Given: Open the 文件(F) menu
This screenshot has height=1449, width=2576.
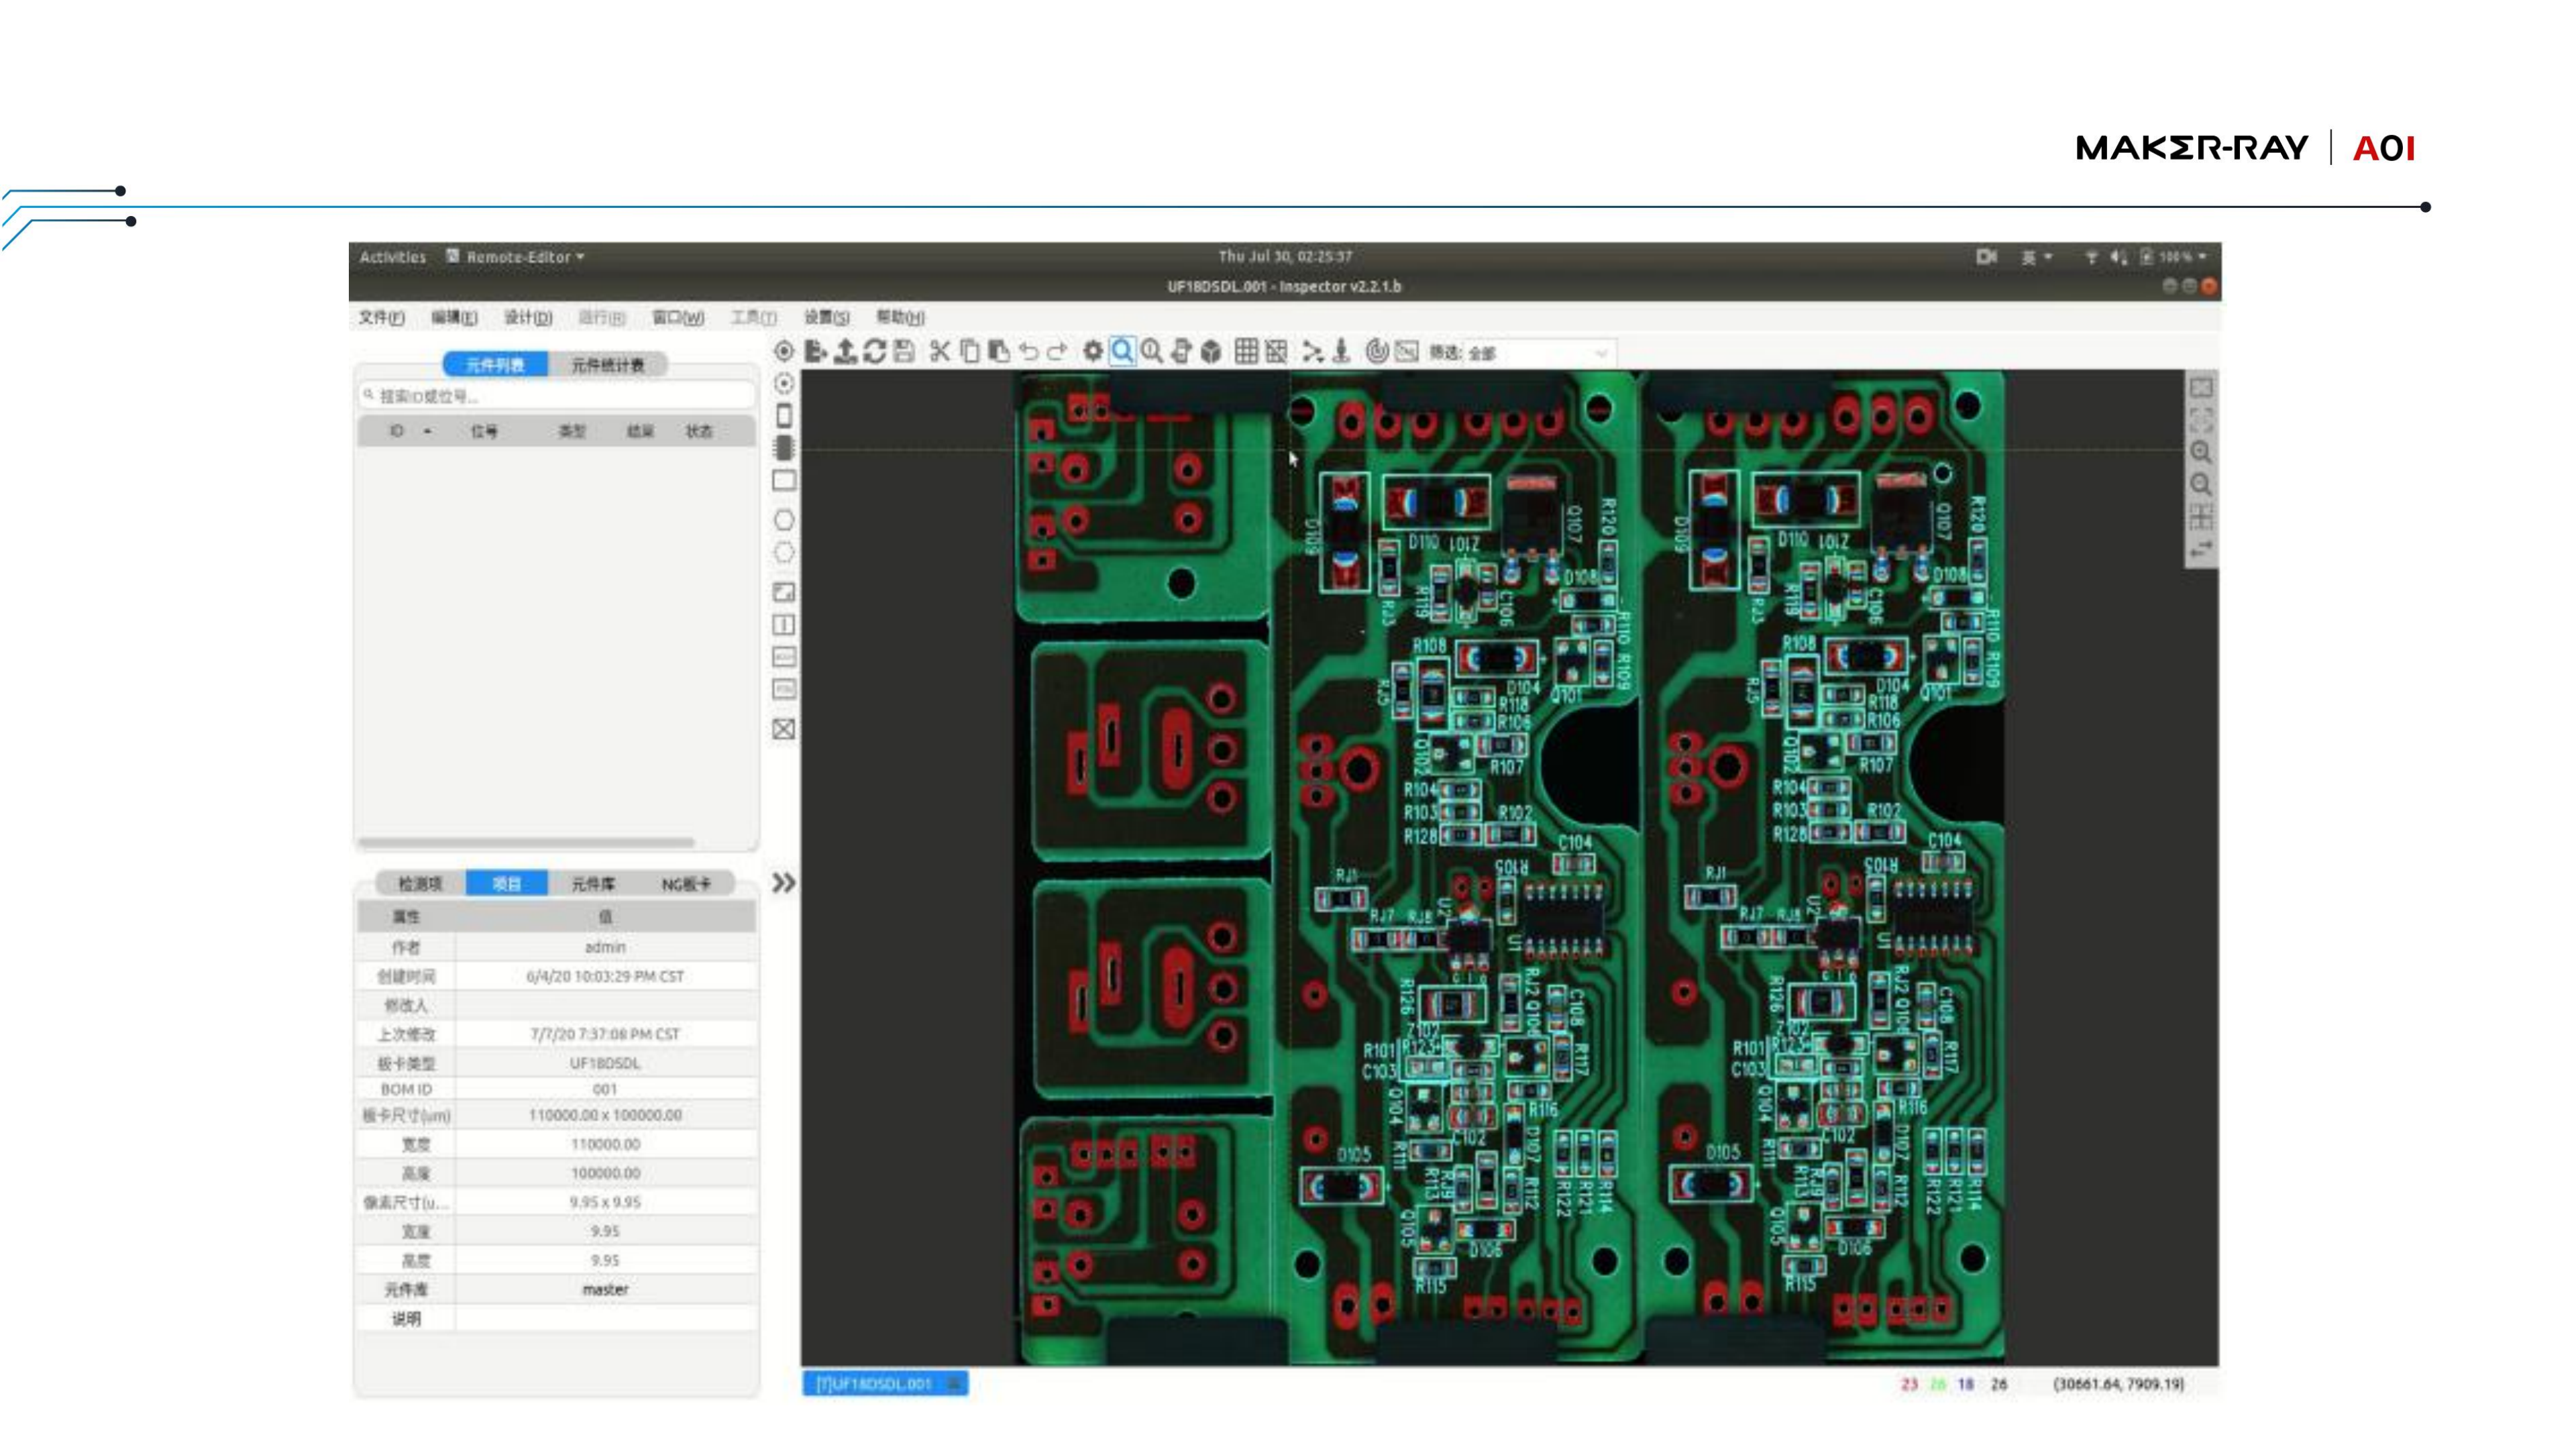Looking at the screenshot, I should tap(381, 317).
